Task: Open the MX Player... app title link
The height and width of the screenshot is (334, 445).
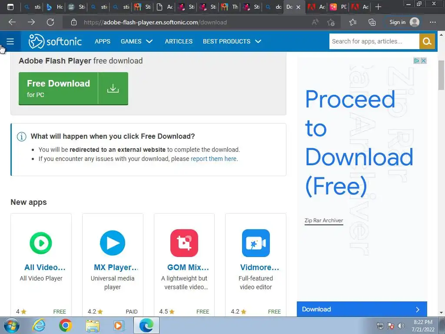Action: [116, 267]
